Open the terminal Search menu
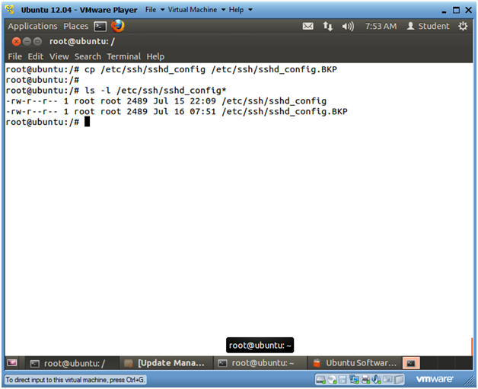 [x=88, y=56]
